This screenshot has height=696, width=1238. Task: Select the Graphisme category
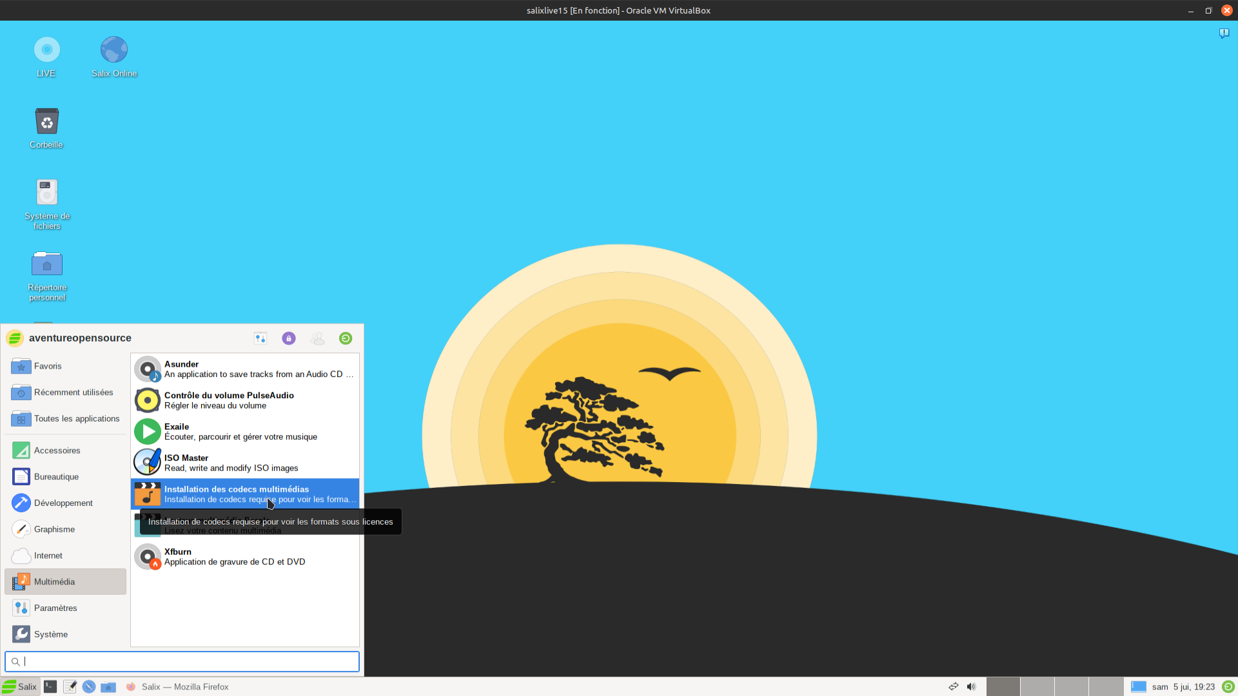click(x=54, y=529)
